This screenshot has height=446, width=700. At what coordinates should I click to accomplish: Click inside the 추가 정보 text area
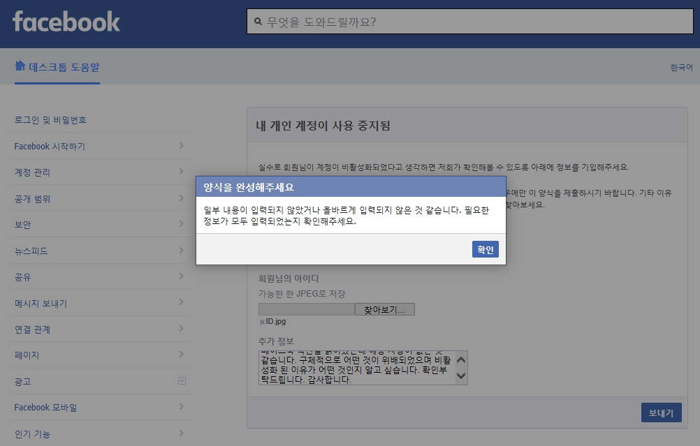[357, 368]
